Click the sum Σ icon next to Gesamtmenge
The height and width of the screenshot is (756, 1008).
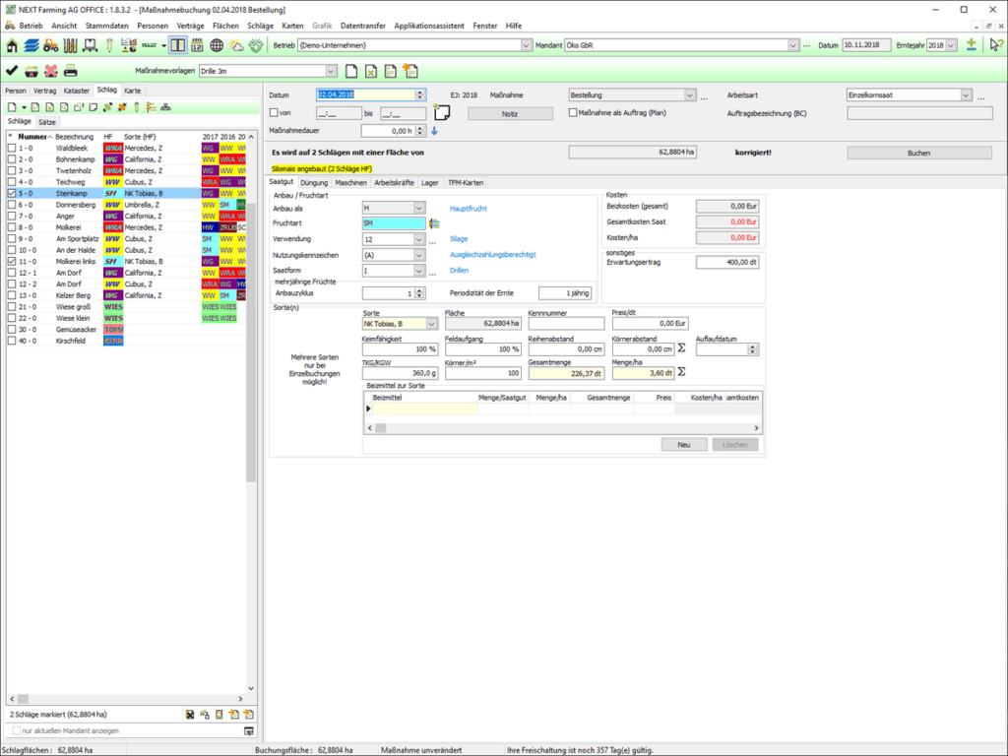pos(682,370)
